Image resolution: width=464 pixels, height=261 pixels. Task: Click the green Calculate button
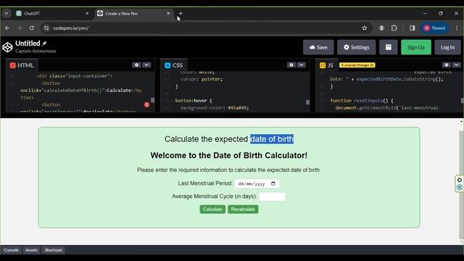click(212, 210)
